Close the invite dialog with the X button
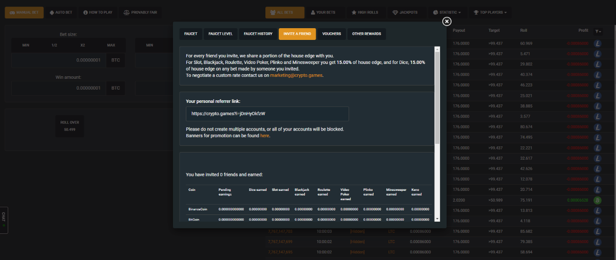This screenshot has height=260, width=616. [x=447, y=21]
